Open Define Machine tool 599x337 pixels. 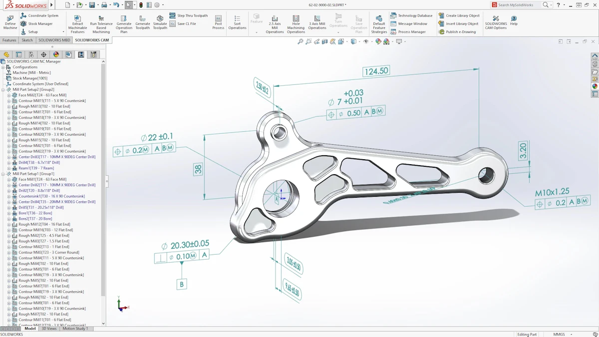coord(10,22)
